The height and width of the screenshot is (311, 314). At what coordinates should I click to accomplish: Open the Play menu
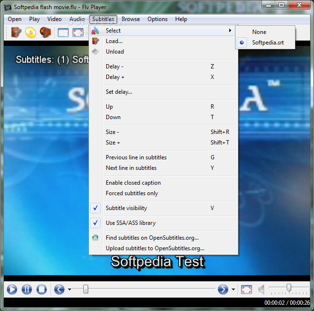pos(34,19)
